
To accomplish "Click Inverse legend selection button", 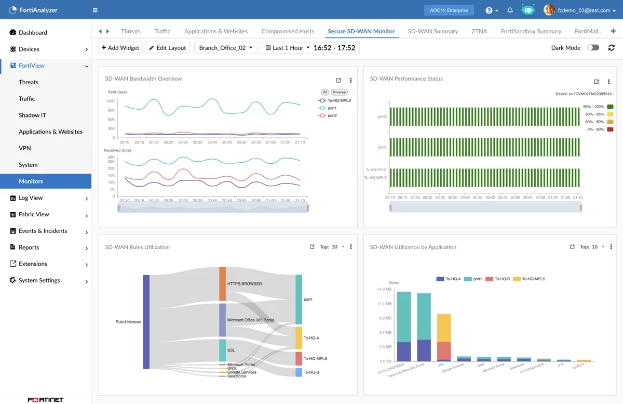I will 339,92.
